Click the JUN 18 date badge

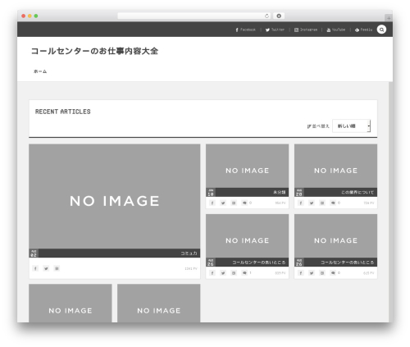211,192
